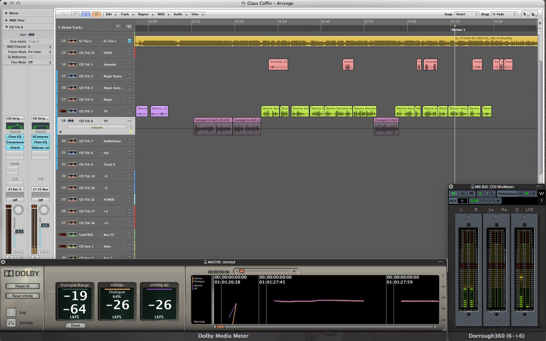This screenshot has height=341, width=546.
Task: Open the Dolby Media Meter Settings
Action: tap(12, 323)
